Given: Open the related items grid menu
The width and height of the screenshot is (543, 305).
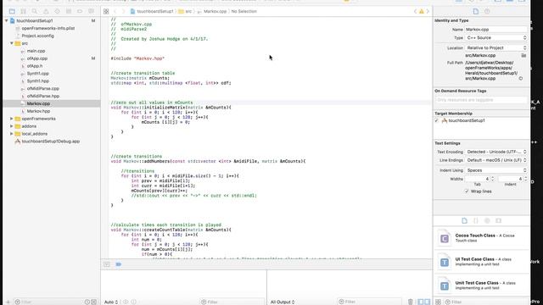Looking at the screenshot, I should coord(106,11).
